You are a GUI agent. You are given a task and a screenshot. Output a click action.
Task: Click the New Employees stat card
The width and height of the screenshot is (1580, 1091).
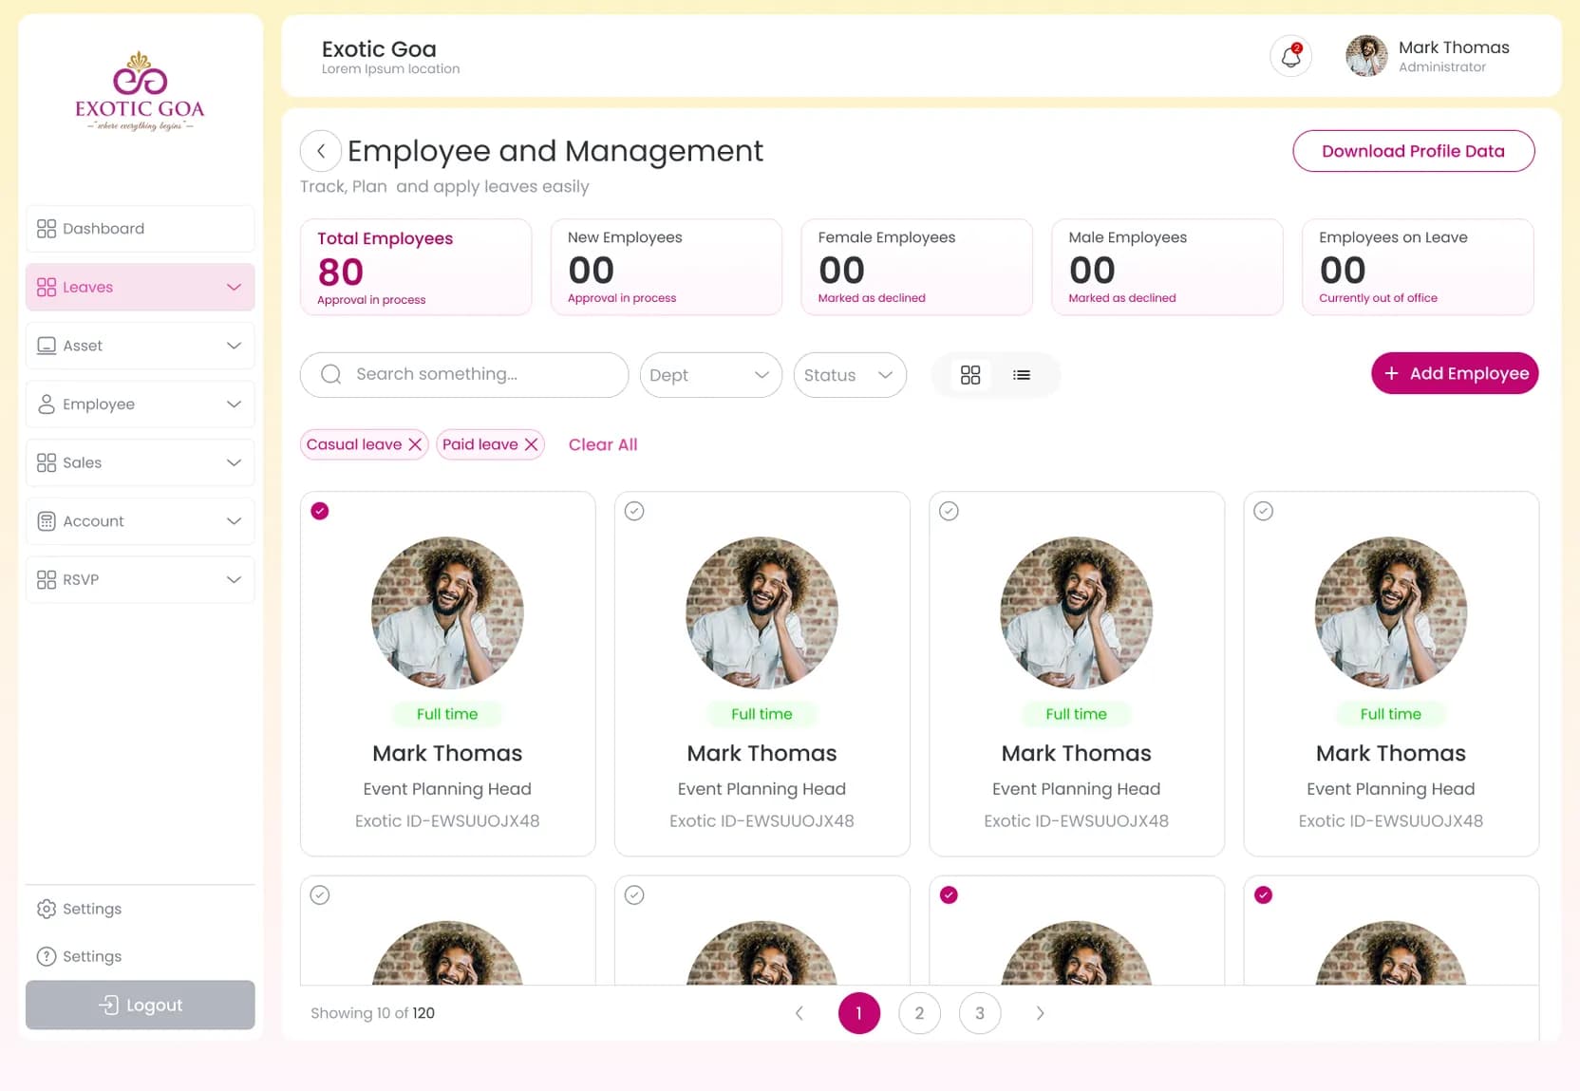tap(667, 267)
